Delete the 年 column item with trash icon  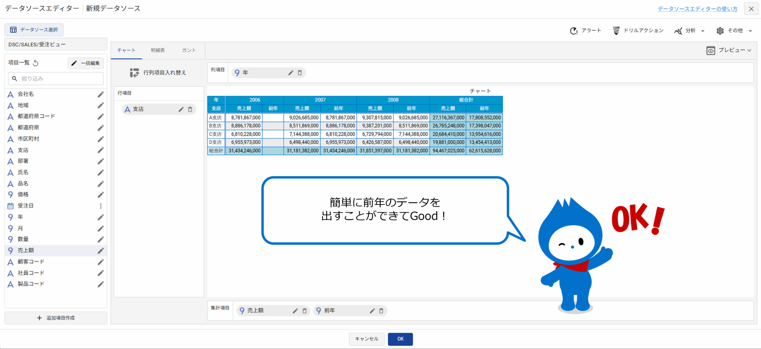[300, 73]
